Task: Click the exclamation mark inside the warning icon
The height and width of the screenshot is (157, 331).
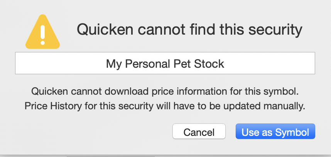Action: (43, 35)
